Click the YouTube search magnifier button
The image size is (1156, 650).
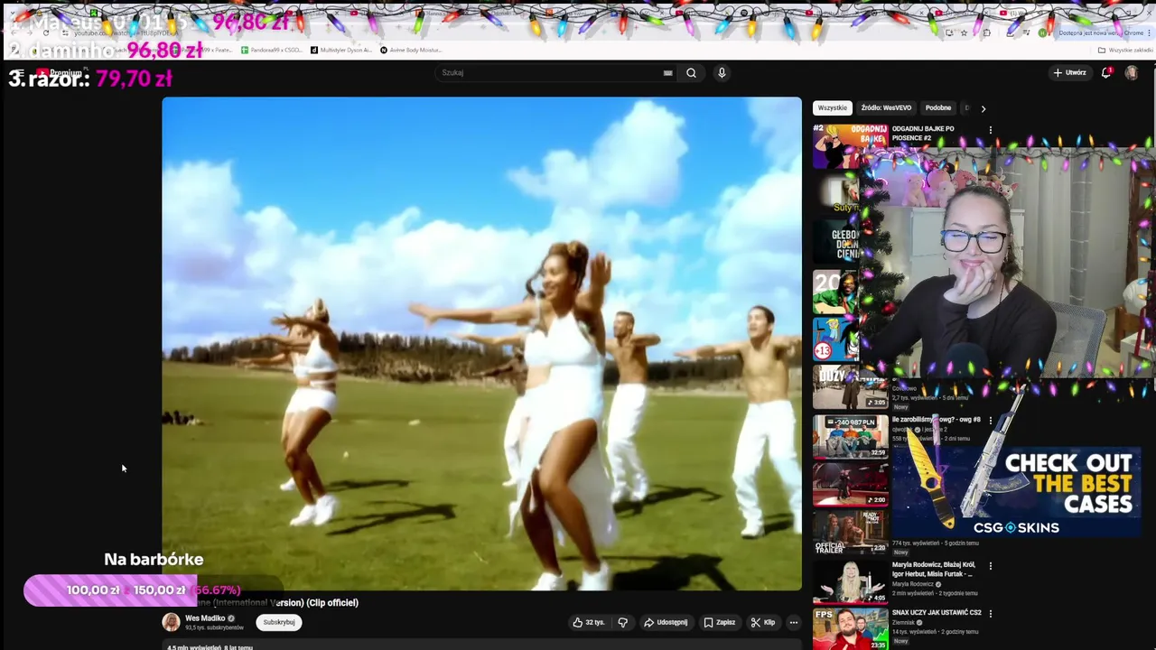691,73
